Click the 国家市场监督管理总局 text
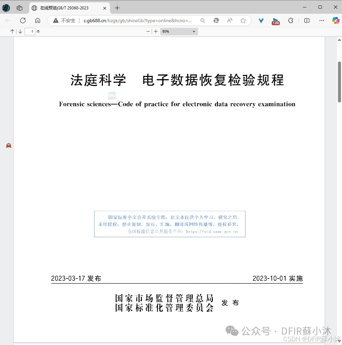342x345 pixels. pos(164,298)
